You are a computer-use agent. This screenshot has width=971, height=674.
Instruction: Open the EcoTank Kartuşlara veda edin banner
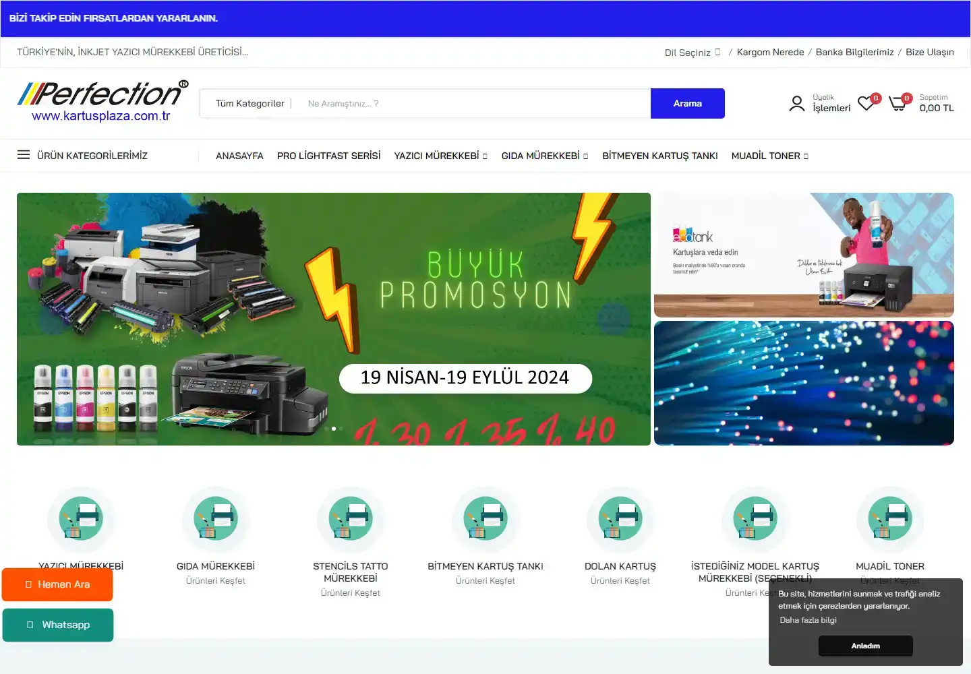(804, 255)
